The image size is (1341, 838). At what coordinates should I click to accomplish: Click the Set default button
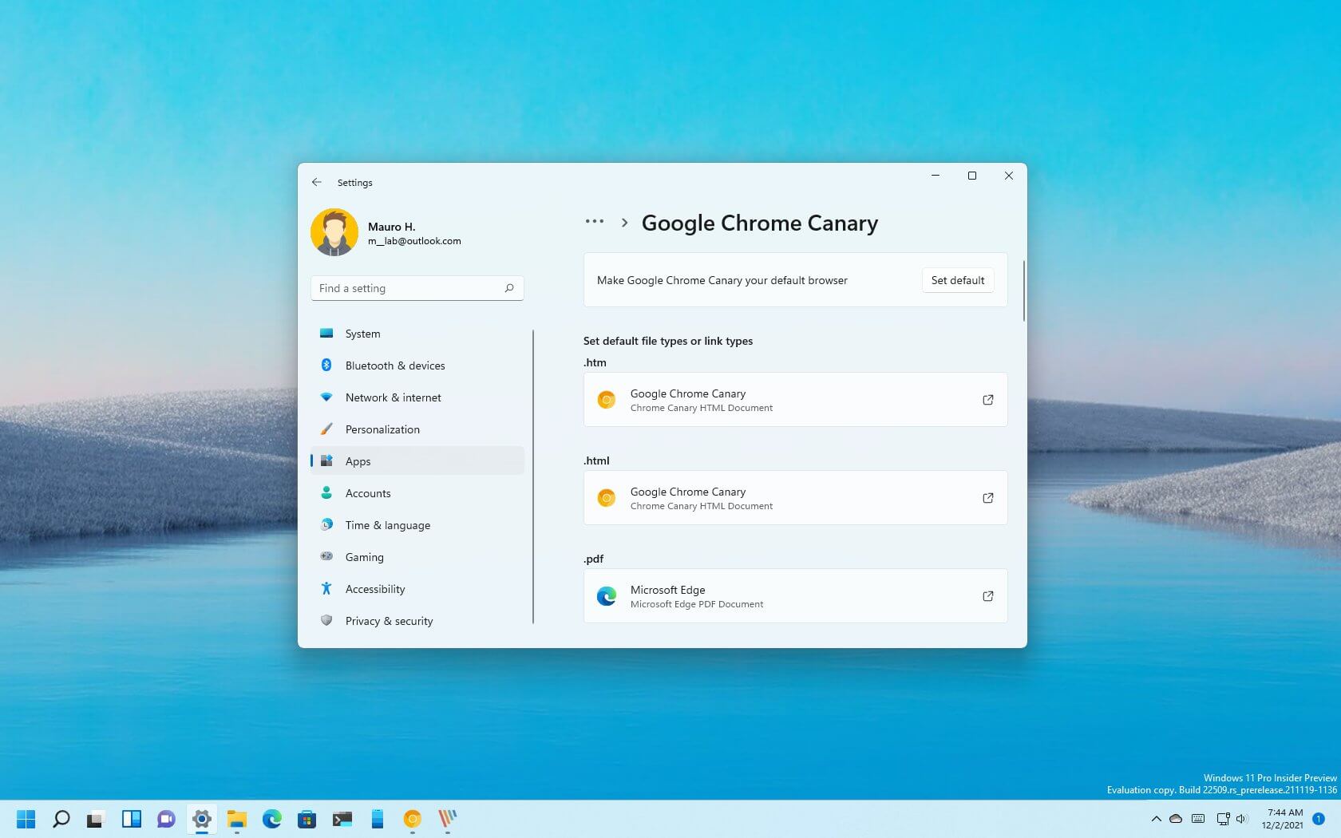point(957,280)
